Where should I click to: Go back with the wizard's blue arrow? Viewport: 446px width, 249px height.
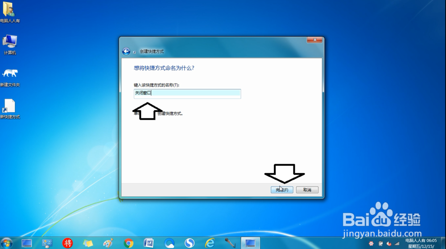pyautogui.click(x=126, y=51)
